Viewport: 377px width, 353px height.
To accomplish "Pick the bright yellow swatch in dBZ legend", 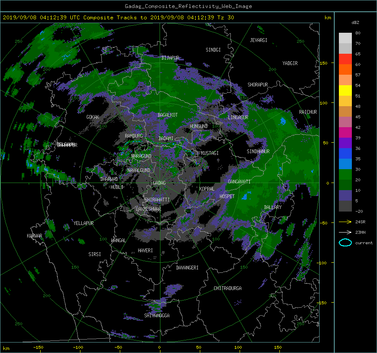I will tap(345, 90).
